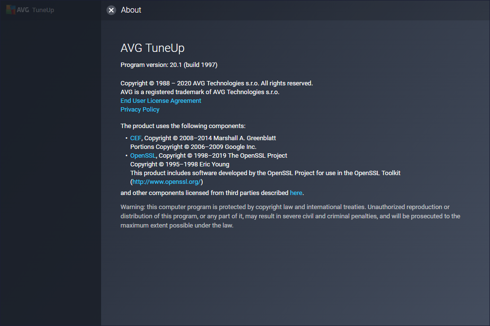490x326 pixels.
Task: Click 'The product uses the following components' text
Action: [183, 126]
